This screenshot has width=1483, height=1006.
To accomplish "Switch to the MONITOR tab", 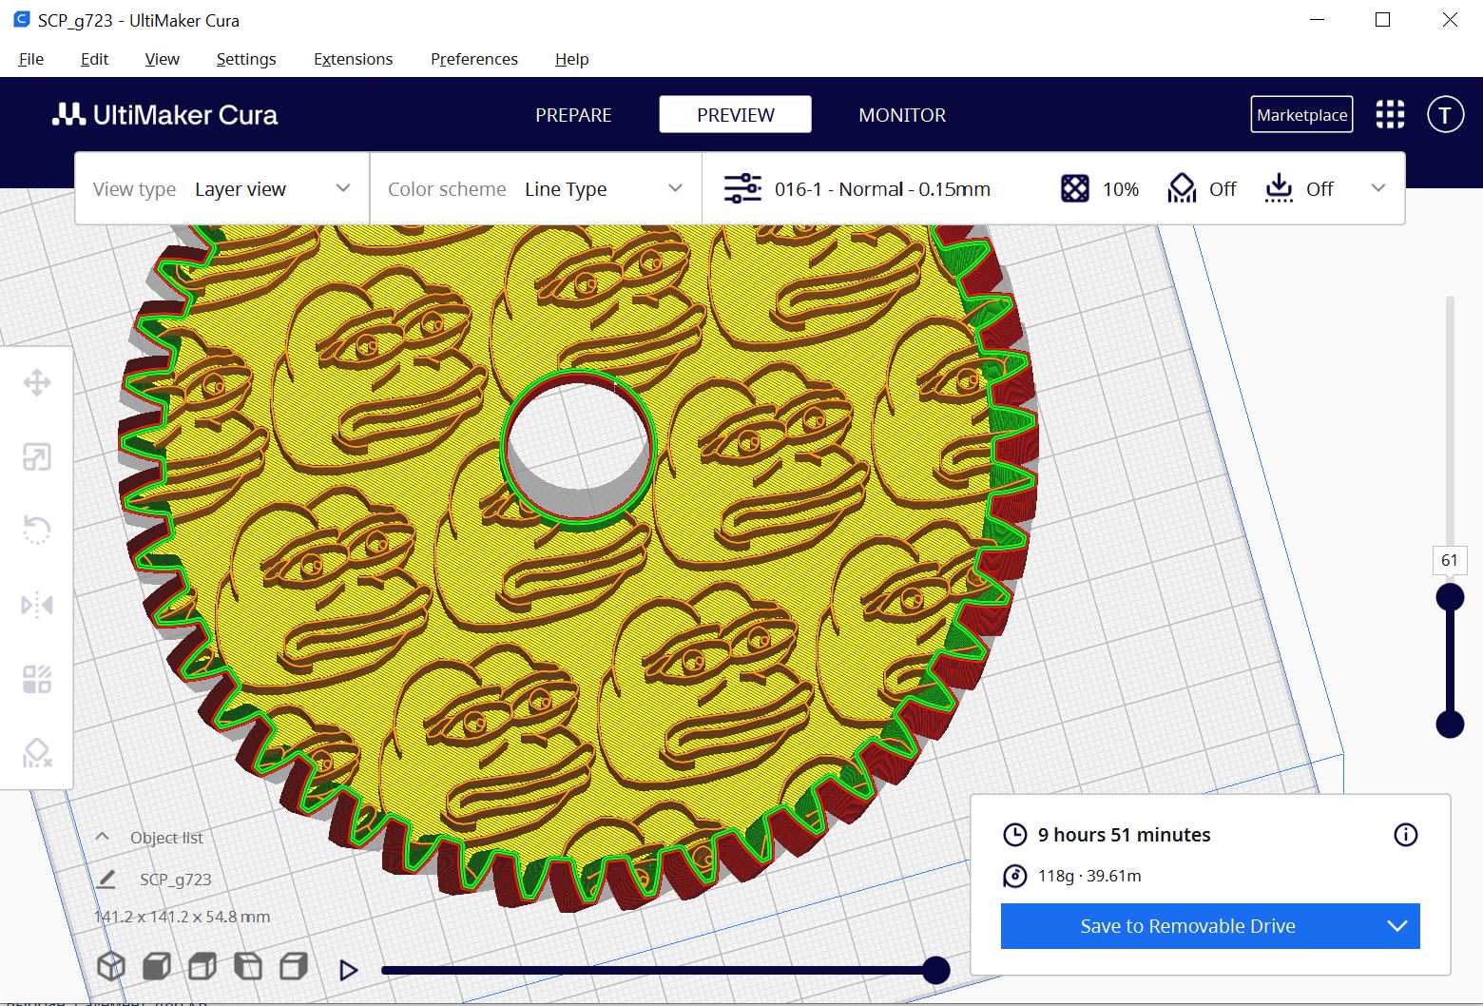I will tap(901, 114).
